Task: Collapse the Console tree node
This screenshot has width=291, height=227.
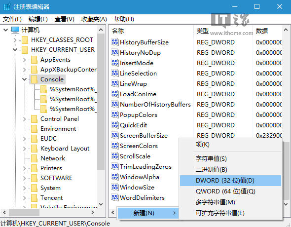Action: 24,79
